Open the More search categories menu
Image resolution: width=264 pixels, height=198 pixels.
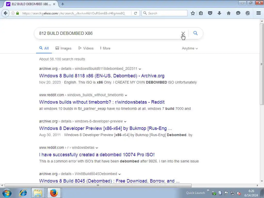tap(105, 48)
